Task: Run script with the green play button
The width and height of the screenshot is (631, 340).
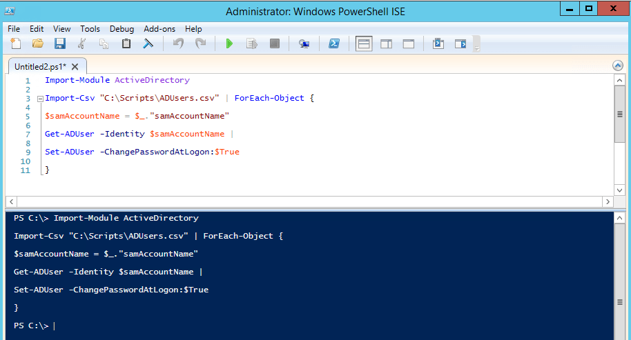Action: (229, 43)
